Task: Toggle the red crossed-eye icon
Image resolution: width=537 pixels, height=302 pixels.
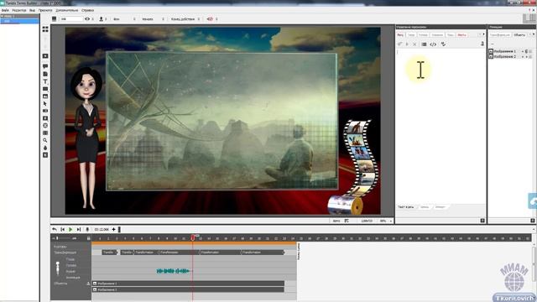Action: (x=210, y=18)
